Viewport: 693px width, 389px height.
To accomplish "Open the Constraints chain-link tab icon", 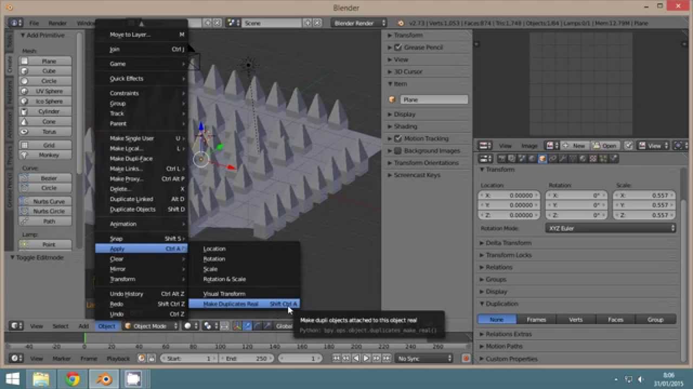I will click(x=553, y=158).
